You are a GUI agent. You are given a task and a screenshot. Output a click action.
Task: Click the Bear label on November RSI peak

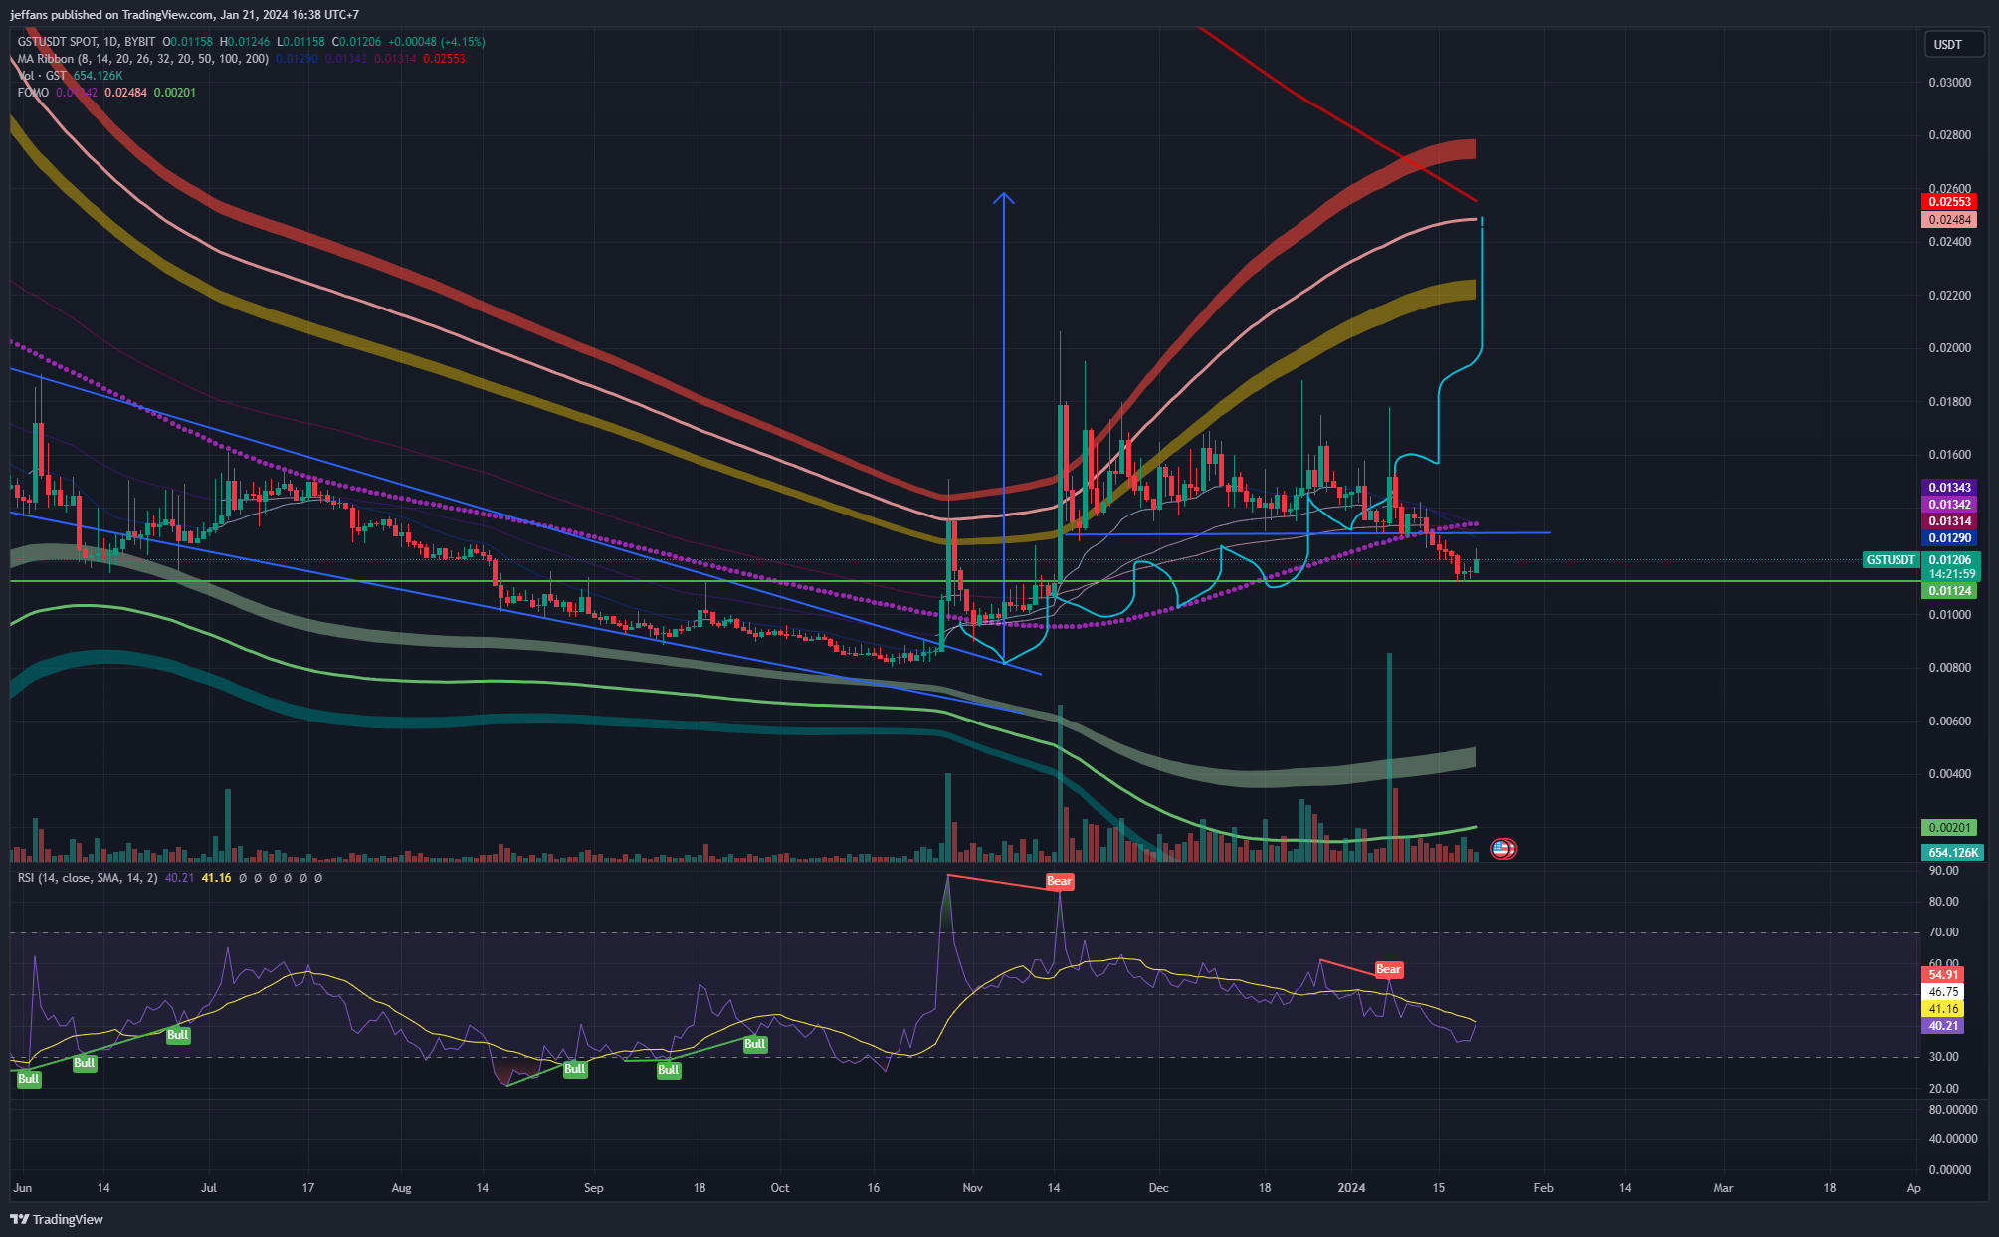coord(1060,882)
